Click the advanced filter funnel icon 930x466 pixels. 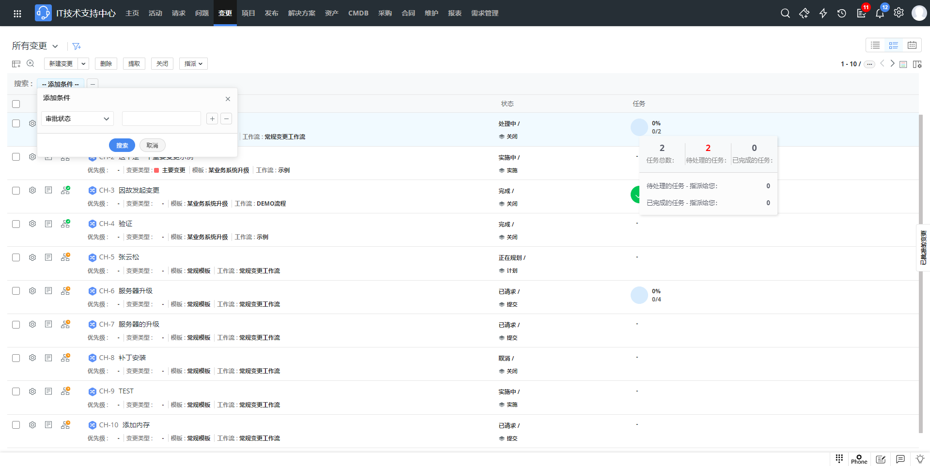click(76, 46)
